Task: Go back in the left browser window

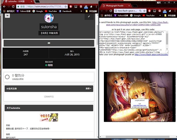Action: tap(4, 7)
